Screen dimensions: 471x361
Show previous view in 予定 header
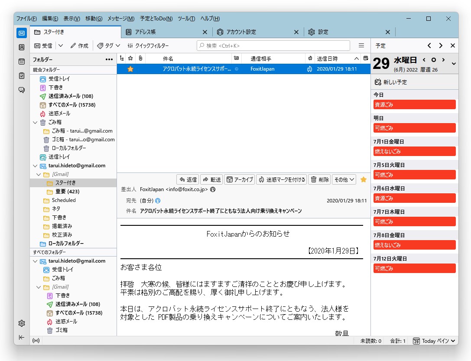point(429,46)
